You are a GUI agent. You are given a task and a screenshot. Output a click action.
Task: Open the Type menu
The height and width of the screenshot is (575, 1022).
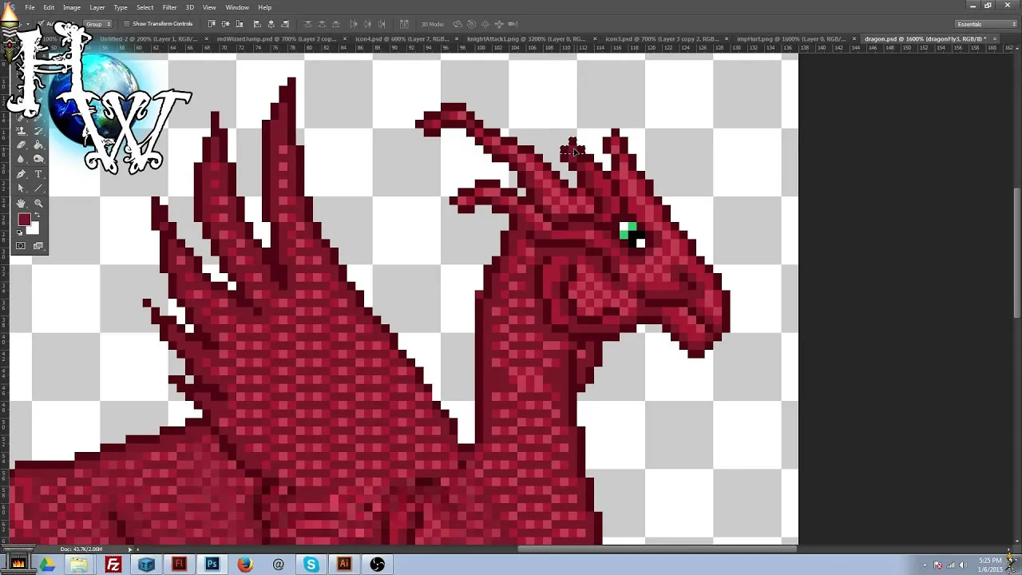[x=121, y=7]
